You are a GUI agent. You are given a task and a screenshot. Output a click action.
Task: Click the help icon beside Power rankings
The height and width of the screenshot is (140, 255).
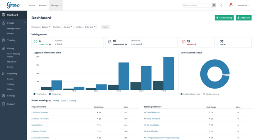click(x=50, y=101)
